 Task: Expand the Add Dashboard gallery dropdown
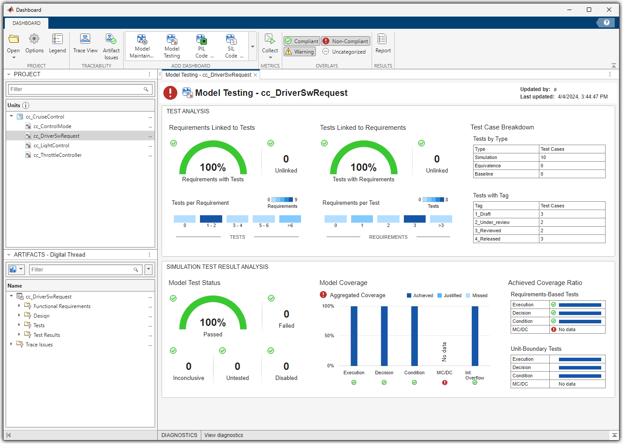coord(253,47)
